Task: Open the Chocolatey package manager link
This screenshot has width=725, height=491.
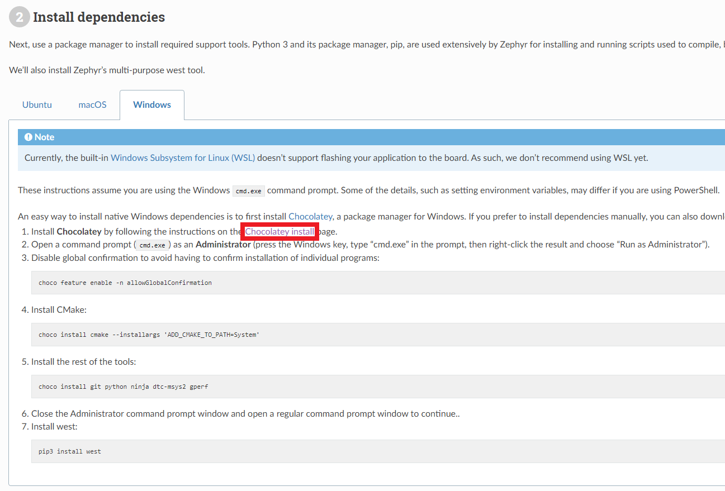Action: [x=310, y=216]
